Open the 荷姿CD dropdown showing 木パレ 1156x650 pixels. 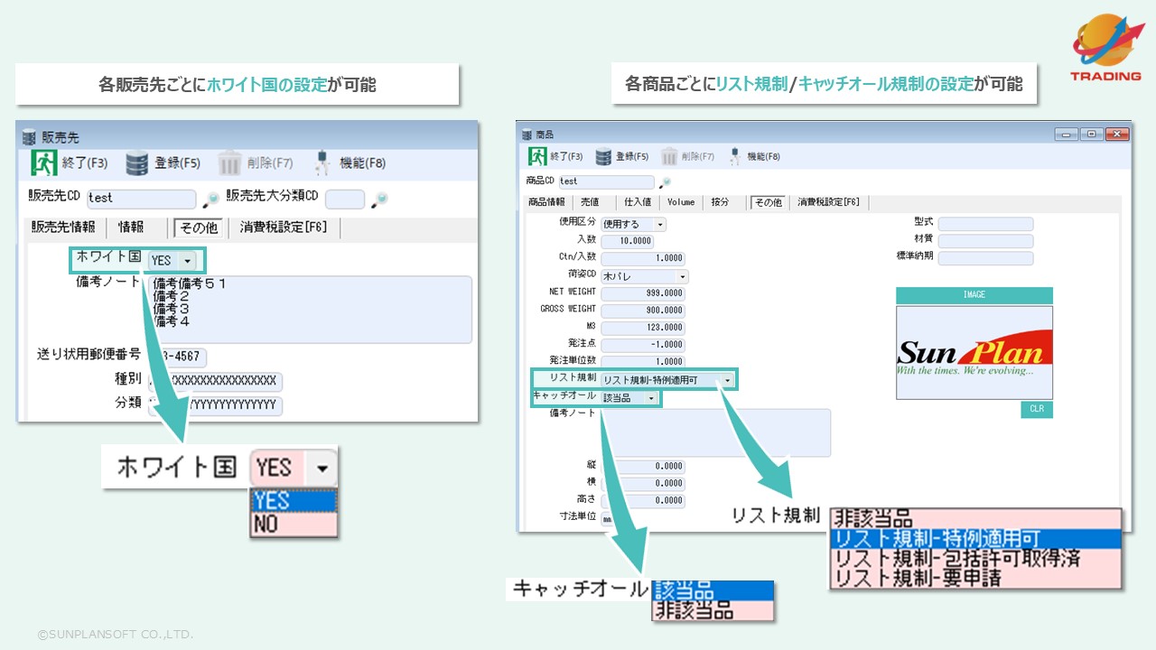[x=682, y=276]
